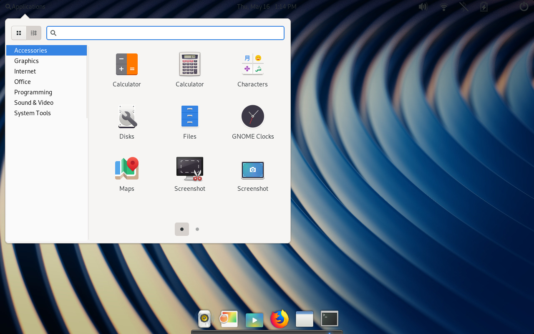Open the Graphics category
This screenshot has width=534, height=334.
26,61
